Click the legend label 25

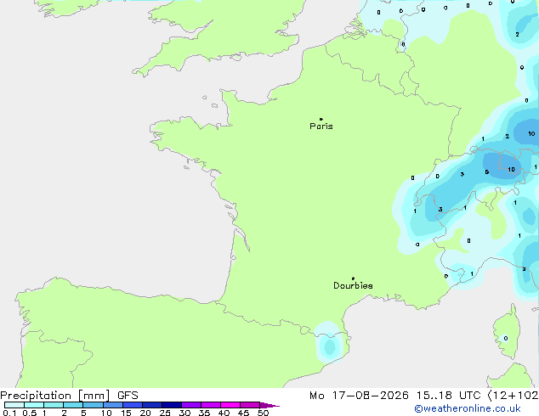(x=165, y=413)
